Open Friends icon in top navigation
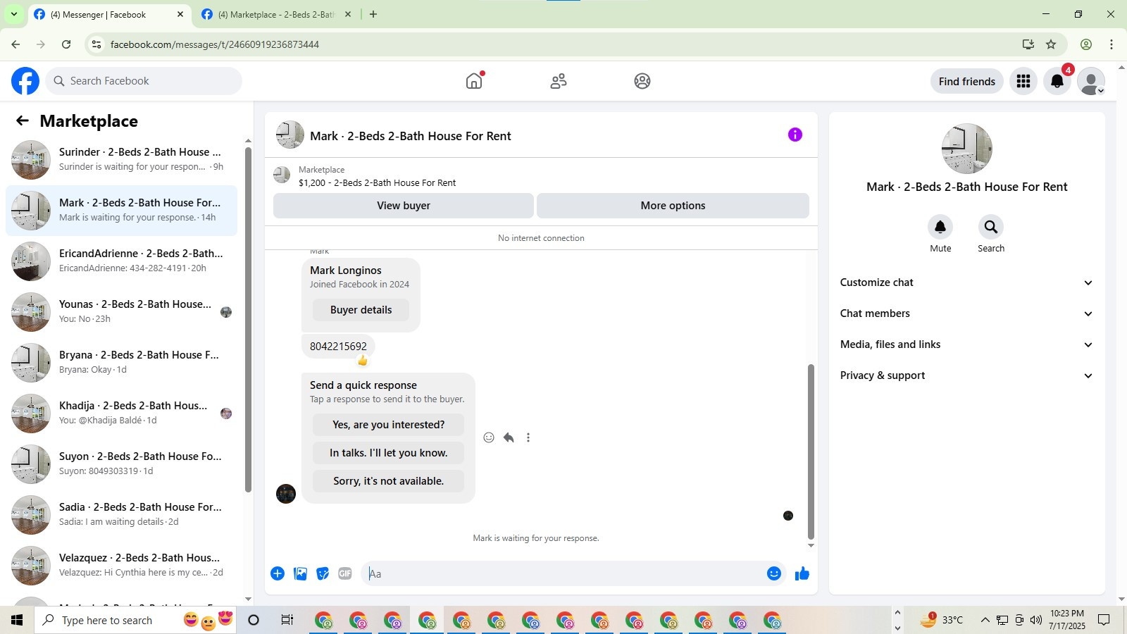 click(559, 81)
